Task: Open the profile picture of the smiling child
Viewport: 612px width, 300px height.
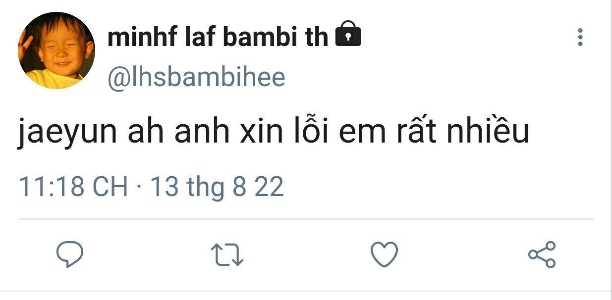Action: coord(56,50)
